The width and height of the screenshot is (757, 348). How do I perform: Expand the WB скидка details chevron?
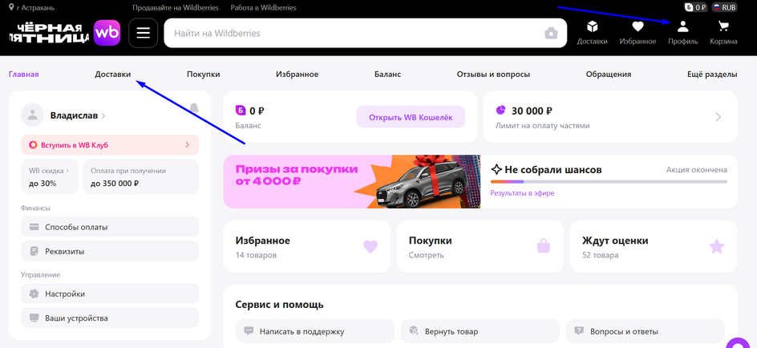67,170
